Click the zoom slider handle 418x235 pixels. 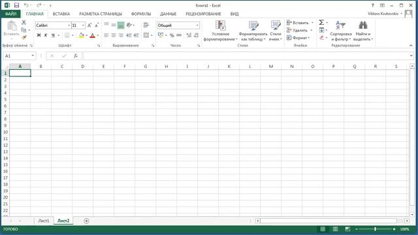pos(375,229)
